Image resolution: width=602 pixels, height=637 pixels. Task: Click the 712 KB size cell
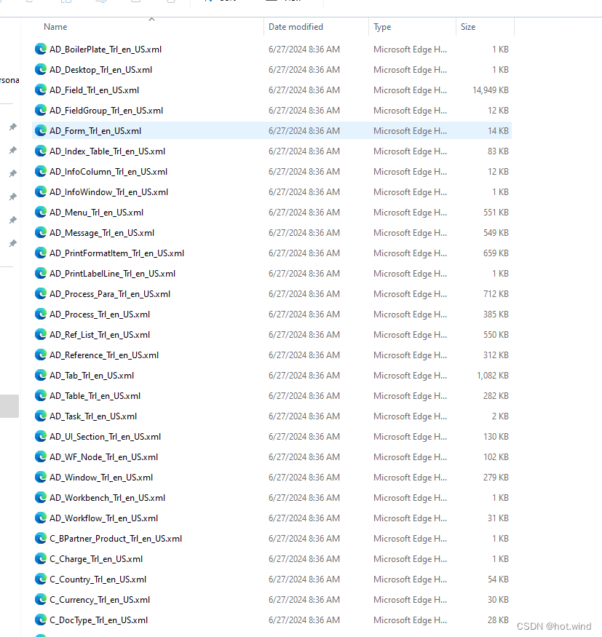[x=496, y=293]
